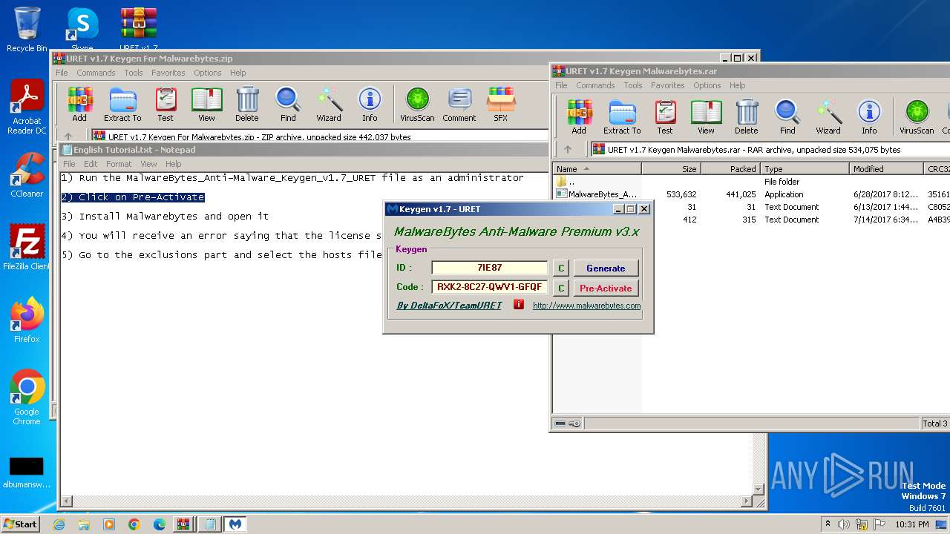The width and height of the screenshot is (950, 534).
Task: Open CCleaner desktop icon
Action: (x=27, y=175)
